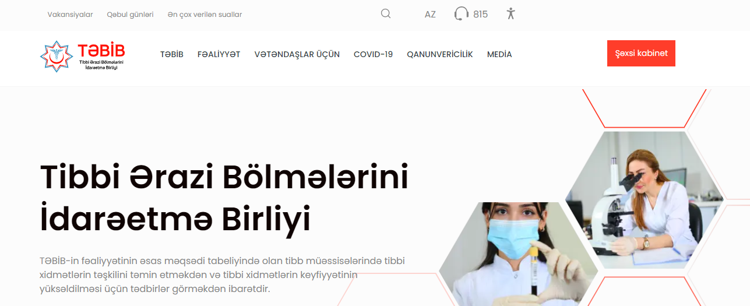Open the TƏBİB menu item
750x306 pixels.
tap(172, 54)
